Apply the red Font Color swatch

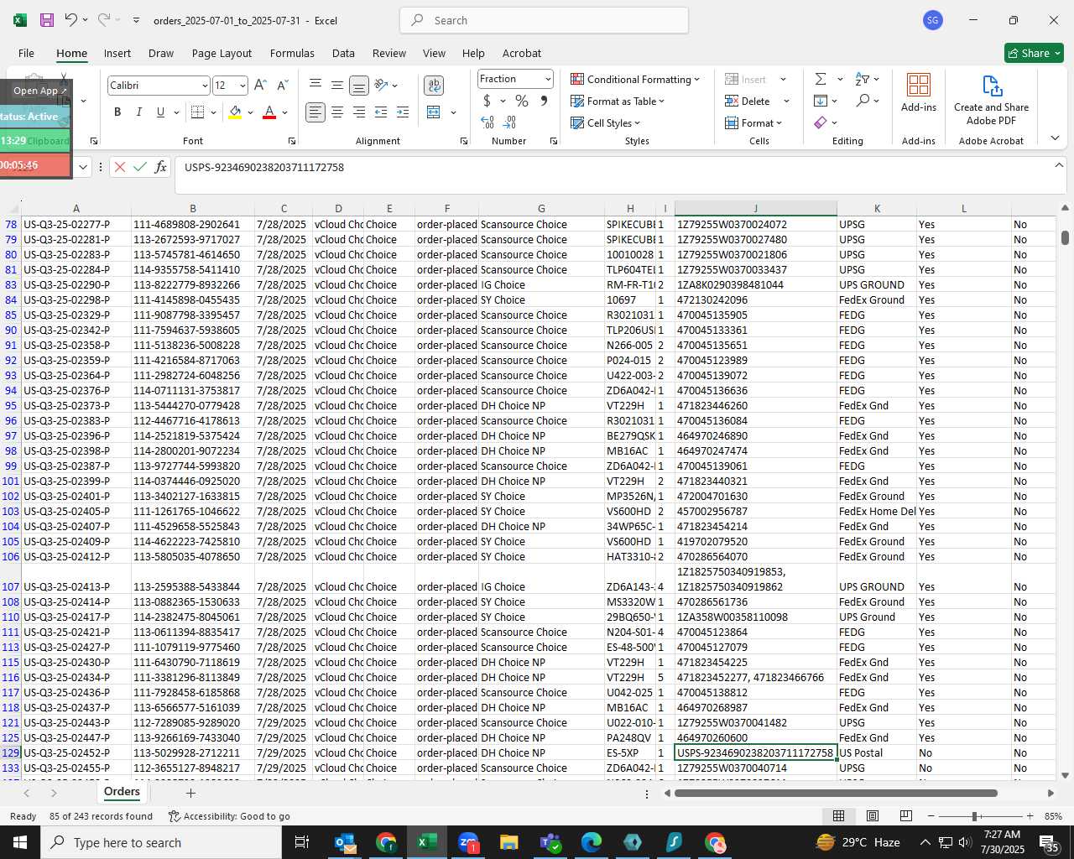coord(269,112)
